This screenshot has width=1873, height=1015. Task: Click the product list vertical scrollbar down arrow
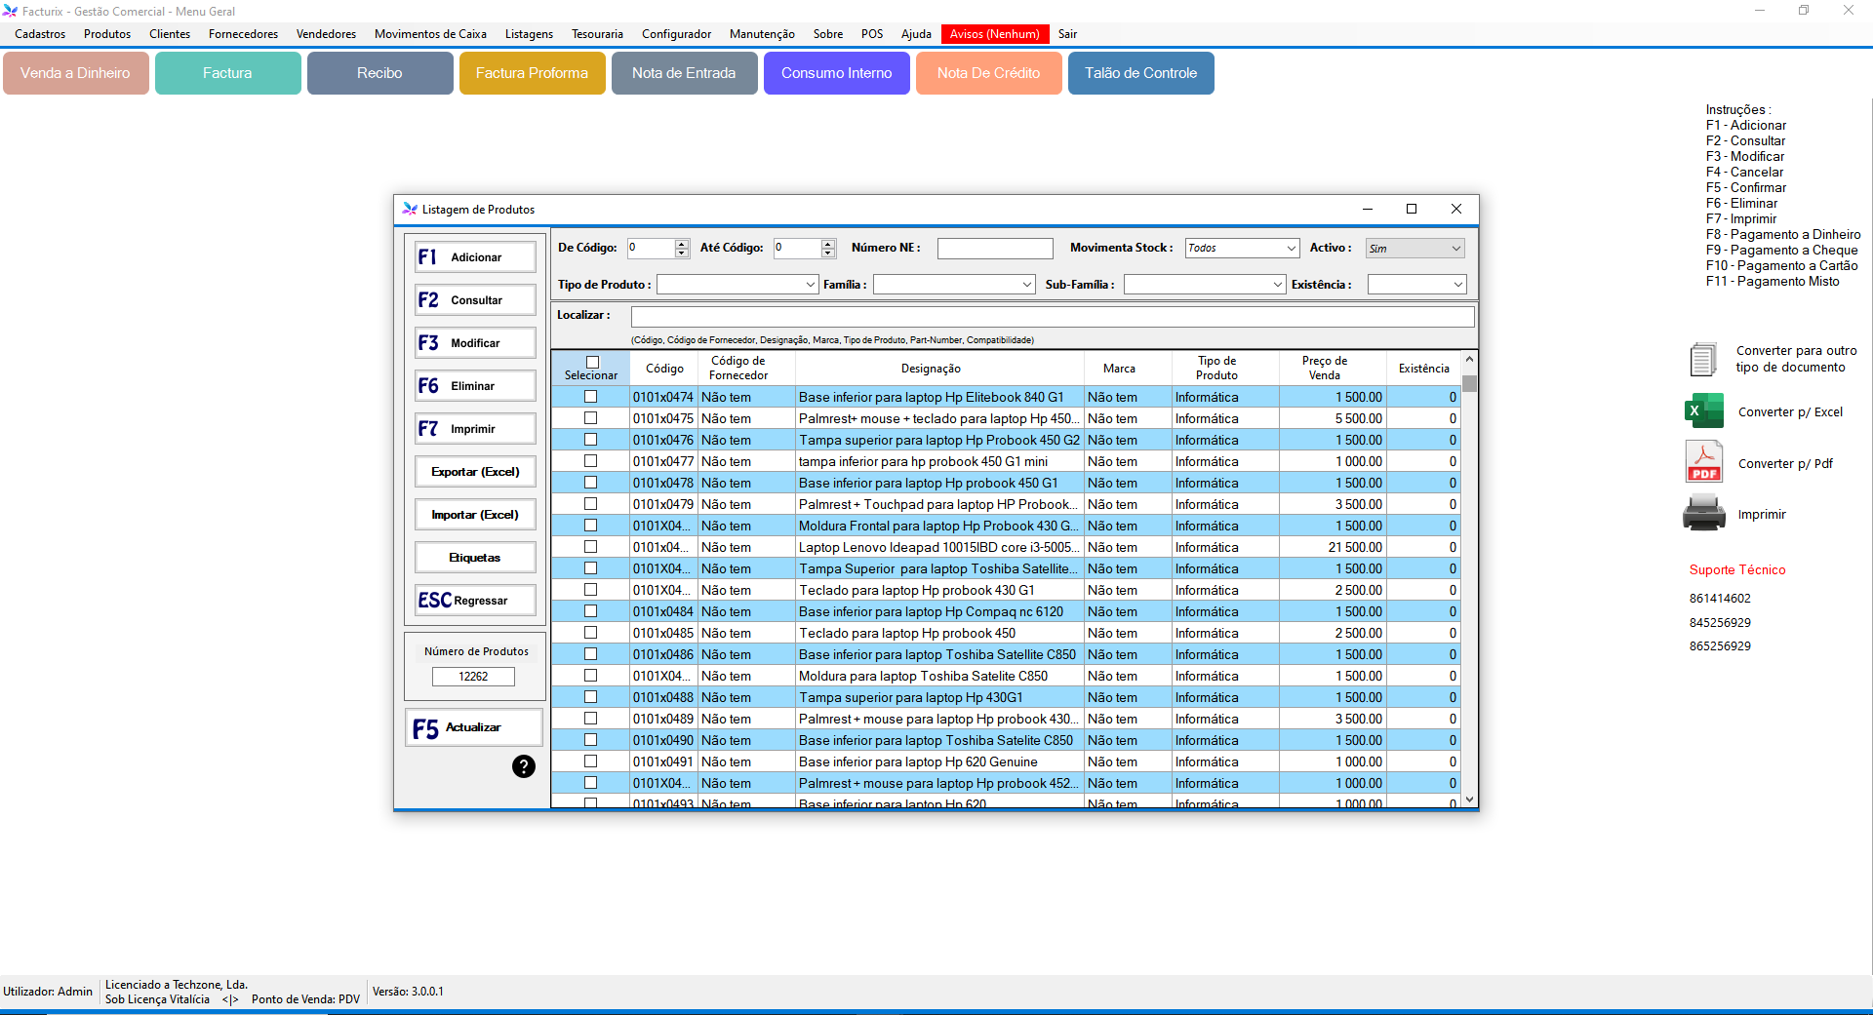coord(1469,800)
